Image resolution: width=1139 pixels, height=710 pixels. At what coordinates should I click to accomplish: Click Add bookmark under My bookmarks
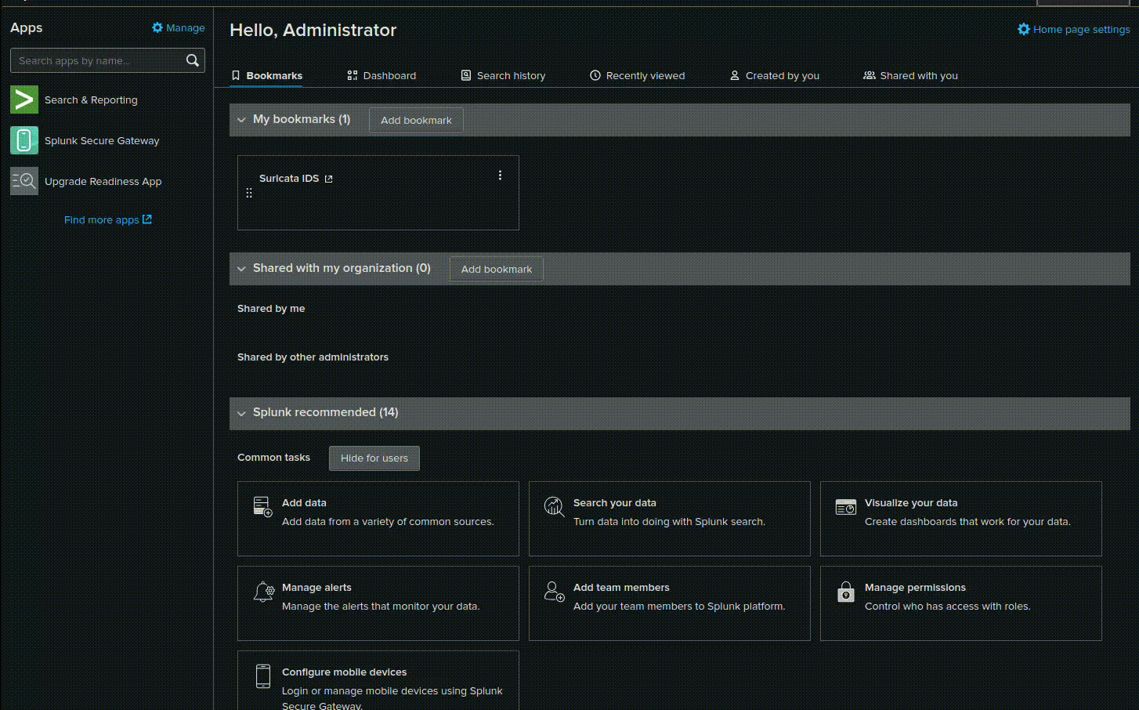(x=416, y=120)
